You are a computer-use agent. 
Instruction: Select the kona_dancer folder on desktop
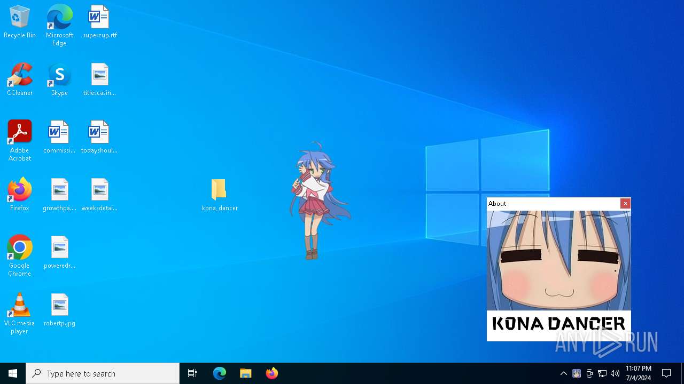220,195
